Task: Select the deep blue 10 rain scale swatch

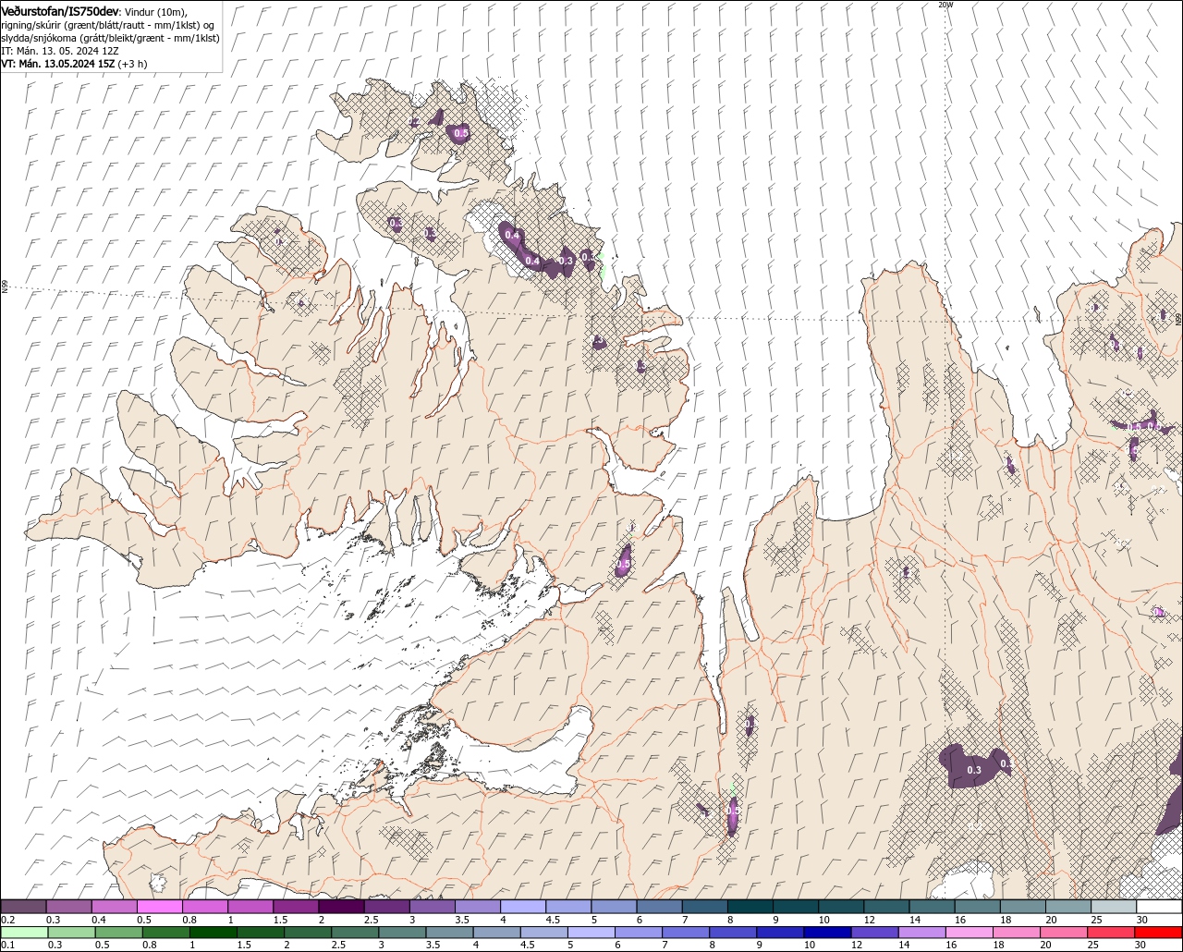Action: 827,932
